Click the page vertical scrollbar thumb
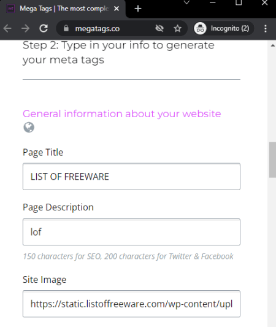 tap(272, 160)
